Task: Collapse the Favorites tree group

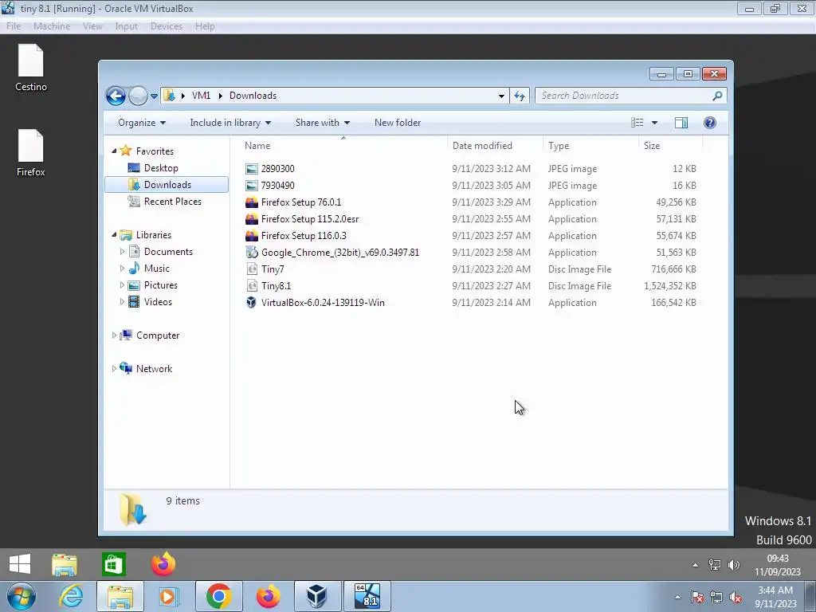Action: pyautogui.click(x=114, y=151)
